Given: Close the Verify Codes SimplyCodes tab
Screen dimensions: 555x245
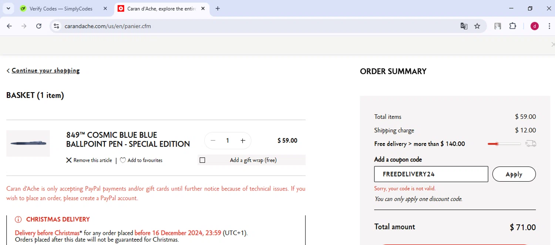Looking at the screenshot, I should pyautogui.click(x=105, y=9).
